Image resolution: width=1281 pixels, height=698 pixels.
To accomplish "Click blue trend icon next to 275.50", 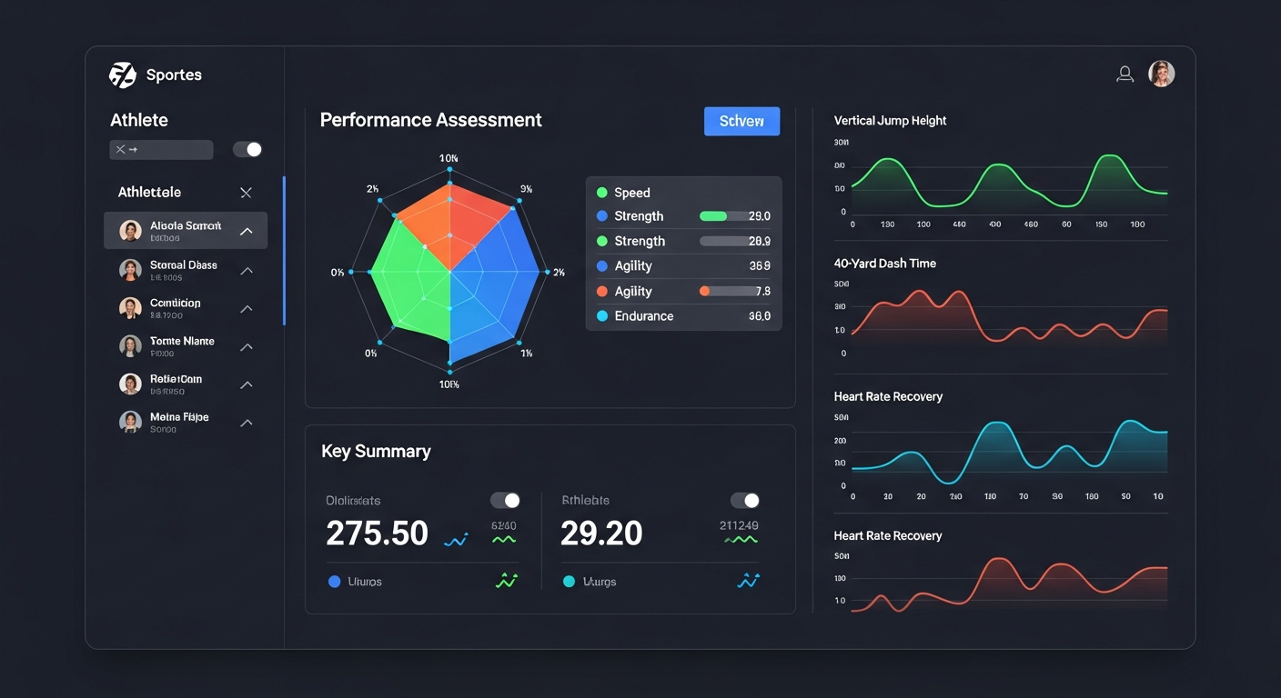I will coord(456,540).
